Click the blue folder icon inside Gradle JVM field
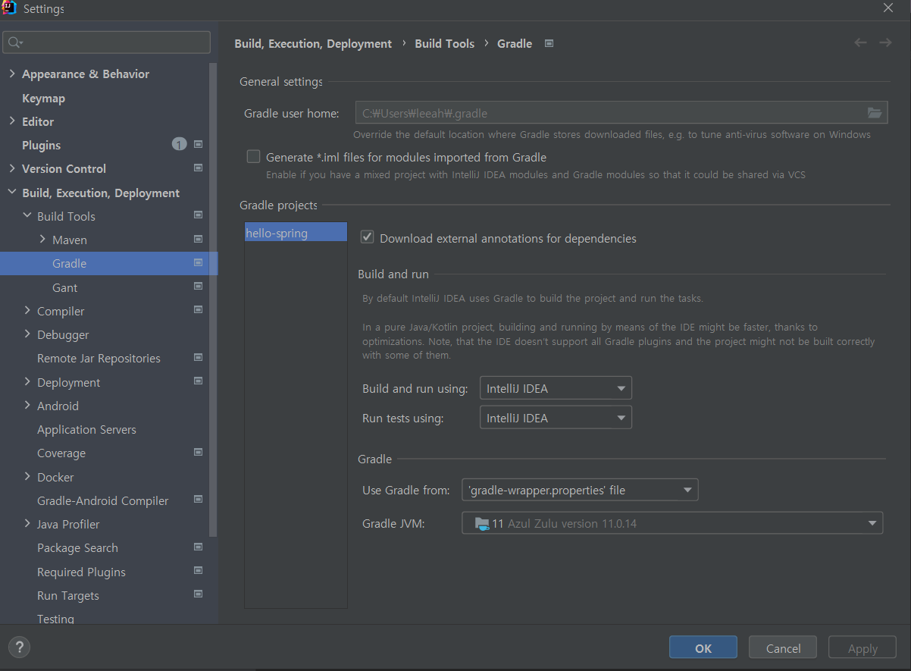 coord(483,522)
